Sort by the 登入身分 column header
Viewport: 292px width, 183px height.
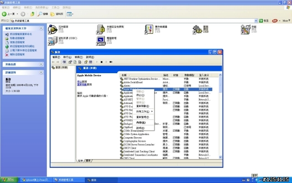point(205,75)
